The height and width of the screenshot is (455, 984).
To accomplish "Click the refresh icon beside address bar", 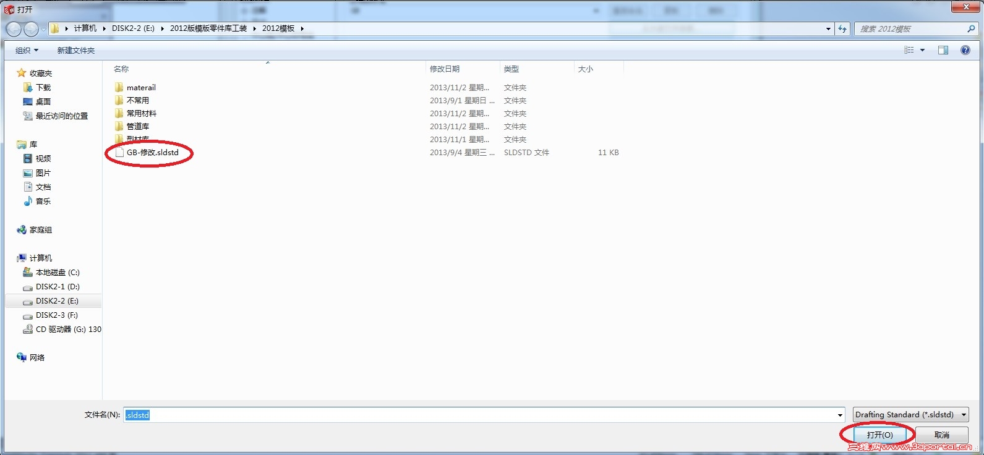I will click(842, 28).
